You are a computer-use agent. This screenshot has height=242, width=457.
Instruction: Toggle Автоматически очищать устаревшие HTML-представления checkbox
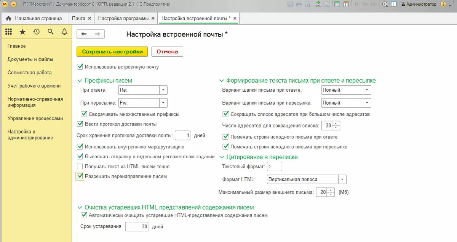pyautogui.click(x=84, y=215)
